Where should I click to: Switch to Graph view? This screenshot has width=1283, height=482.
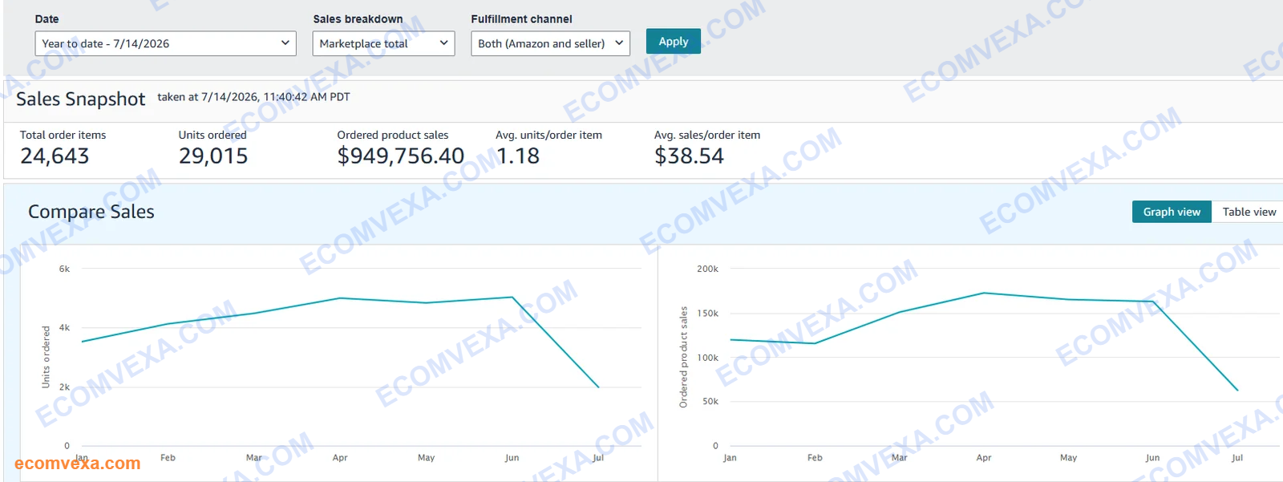(x=1172, y=212)
